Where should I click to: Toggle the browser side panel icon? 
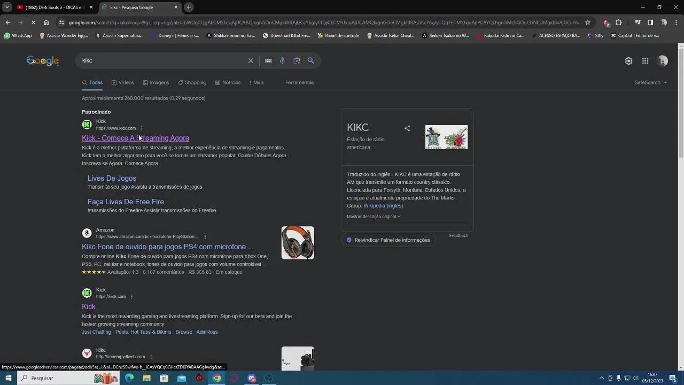[650, 22]
